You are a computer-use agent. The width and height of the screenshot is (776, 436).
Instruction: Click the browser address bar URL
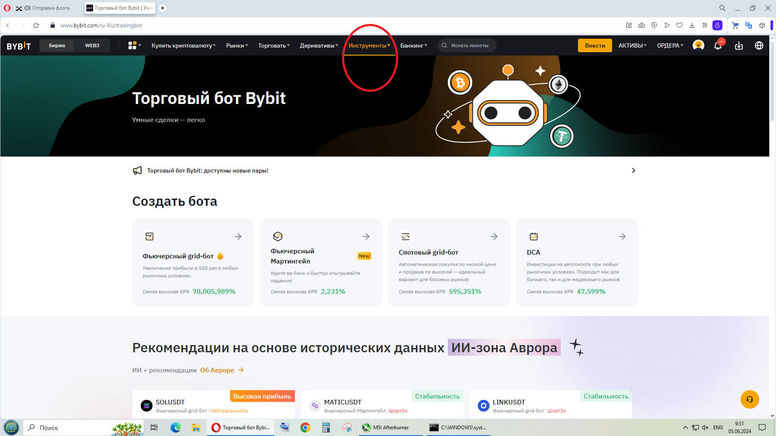tap(101, 25)
